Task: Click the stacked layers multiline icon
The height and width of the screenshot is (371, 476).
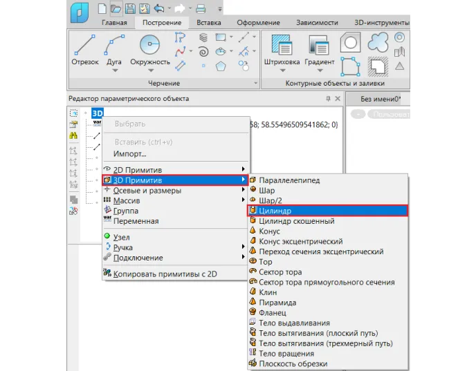Action: (x=203, y=37)
